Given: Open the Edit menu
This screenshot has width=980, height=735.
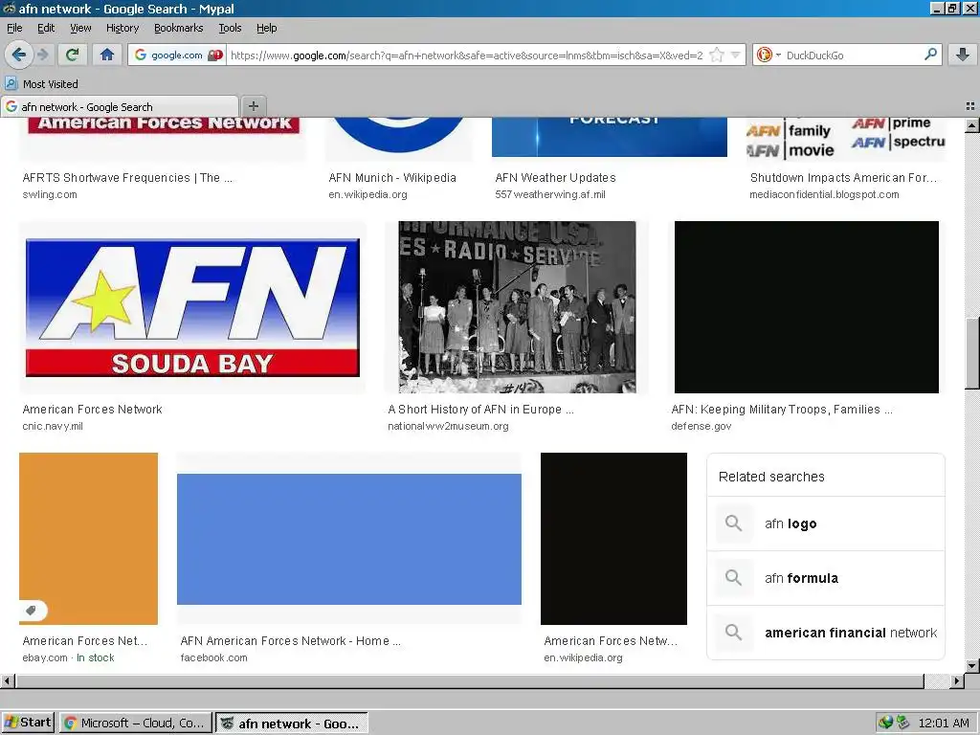Looking at the screenshot, I should [46, 28].
